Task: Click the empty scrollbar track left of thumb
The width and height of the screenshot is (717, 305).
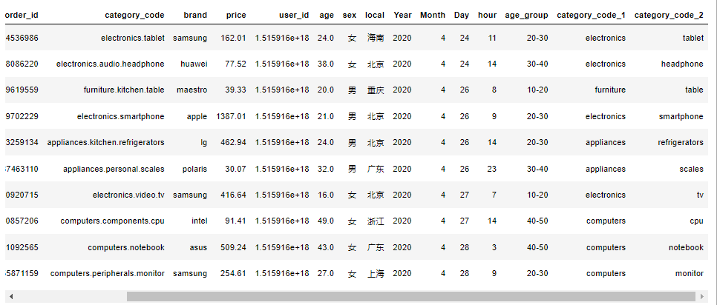Action: (71, 297)
